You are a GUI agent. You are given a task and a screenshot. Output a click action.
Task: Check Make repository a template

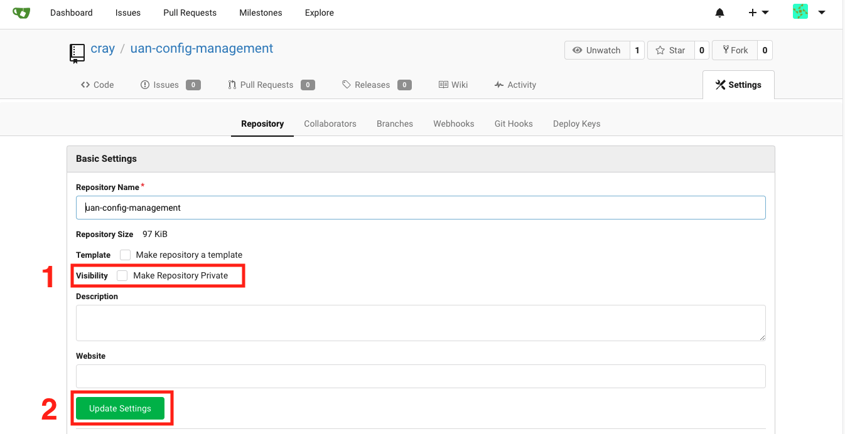coord(125,255)
